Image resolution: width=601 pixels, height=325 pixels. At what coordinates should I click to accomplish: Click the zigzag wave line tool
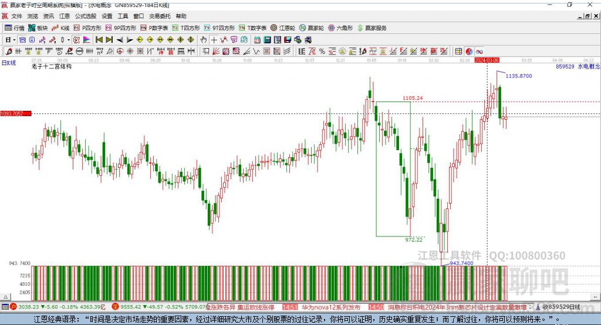(256, 52)
